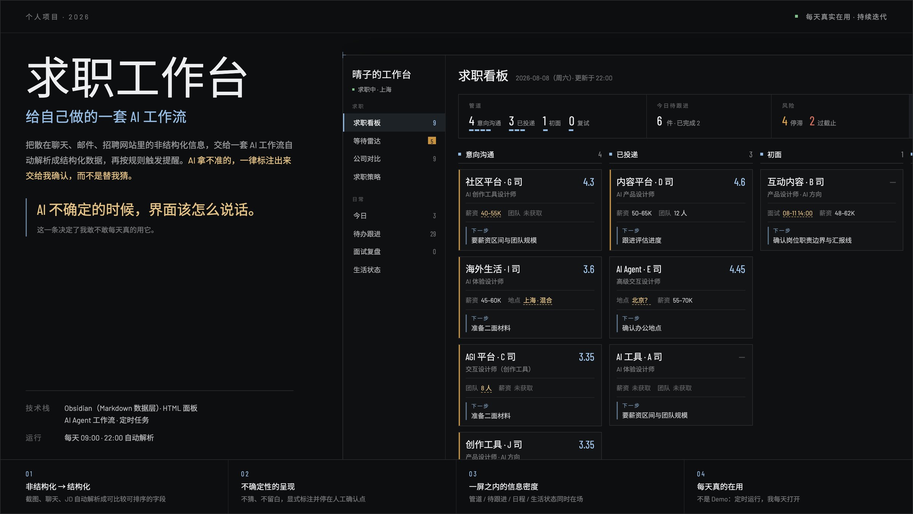913x514 pixels.
Task: Click next step 跟进评估进度
Action: [x=641, y=240]
